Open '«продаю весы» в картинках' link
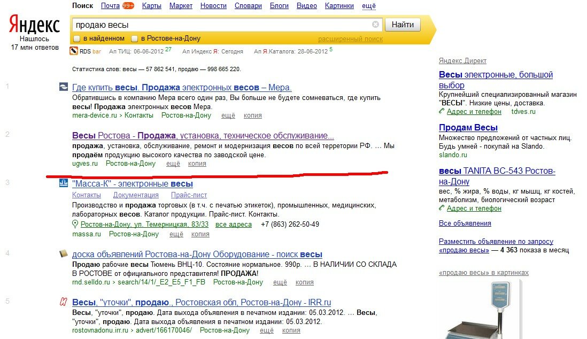 pyautogui.click(x=484, y=272)
